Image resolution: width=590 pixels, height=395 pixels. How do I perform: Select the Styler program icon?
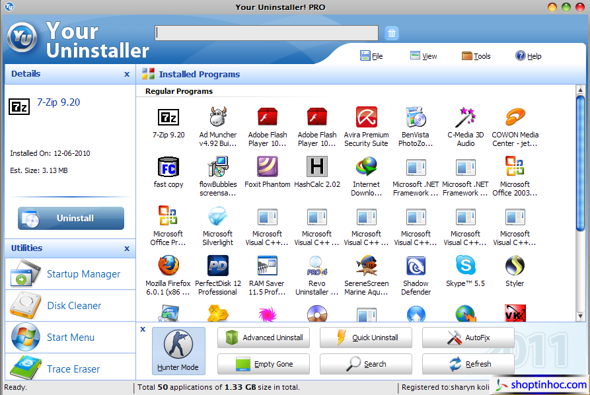click(x=515, y=266)
